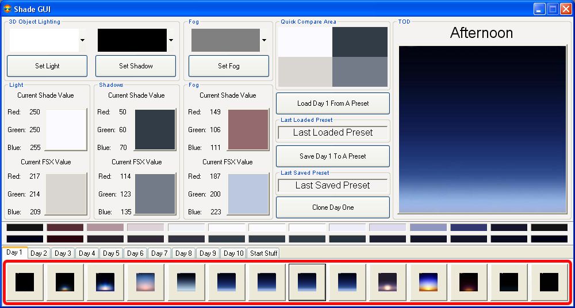Click the Set Light button
The width and height of the screenshot is (575, 308).
[x=47, y=66]
